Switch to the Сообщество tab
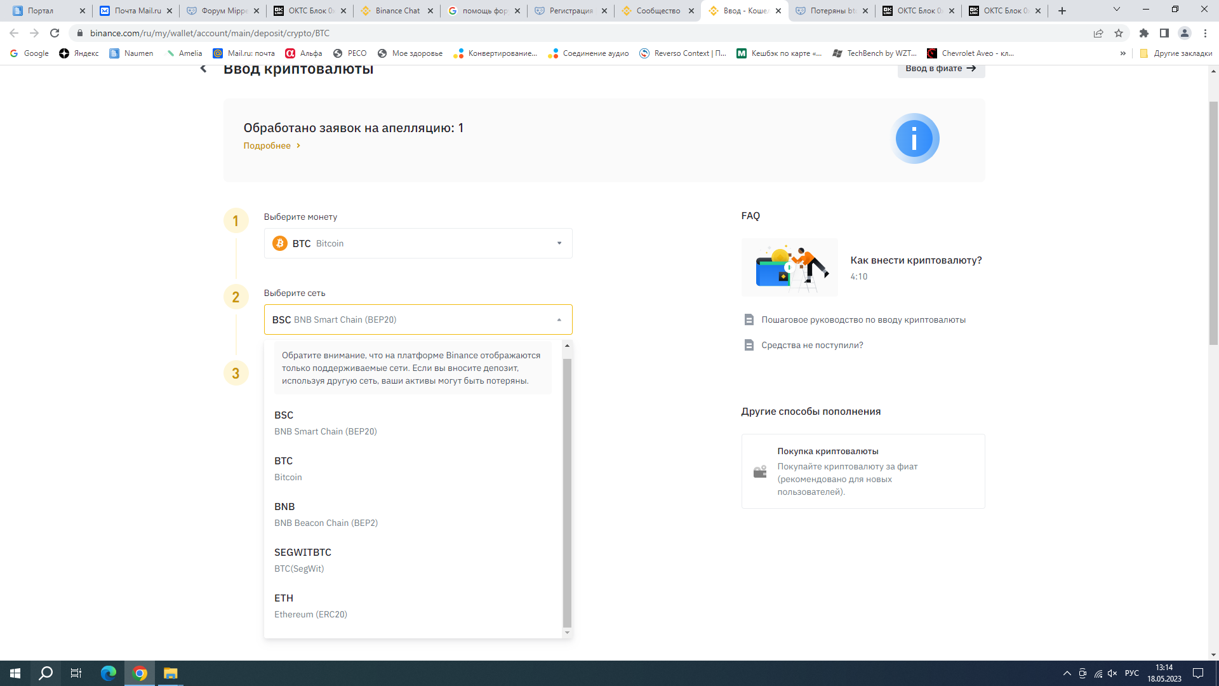1219x686 pixels. [656, 11]
